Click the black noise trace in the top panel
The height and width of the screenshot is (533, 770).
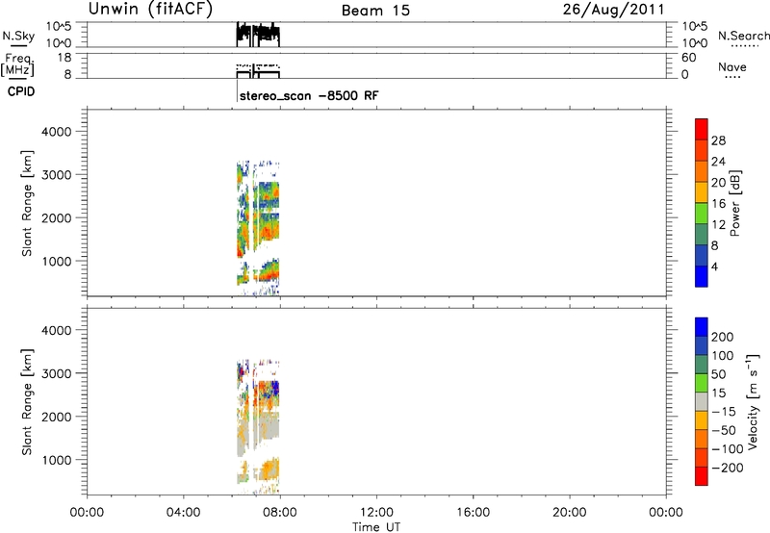(x=258, y=34)
